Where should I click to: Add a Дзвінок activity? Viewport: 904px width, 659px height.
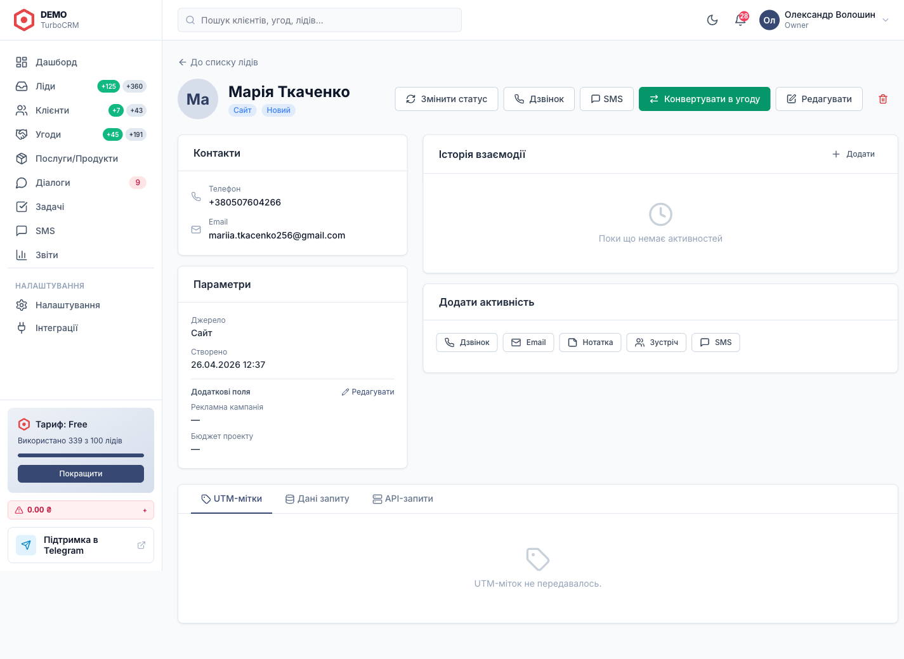pyautogui.click(x=467, y=343)
